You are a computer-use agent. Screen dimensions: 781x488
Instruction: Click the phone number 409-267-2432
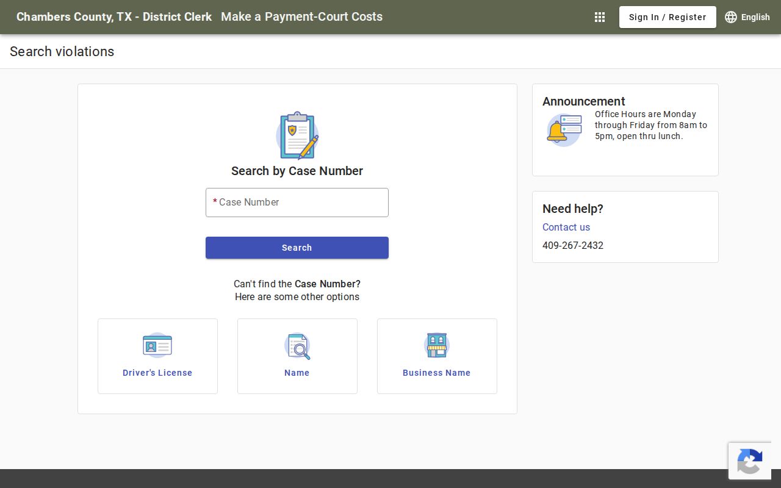pyautogui.click(x=573, y=245)
